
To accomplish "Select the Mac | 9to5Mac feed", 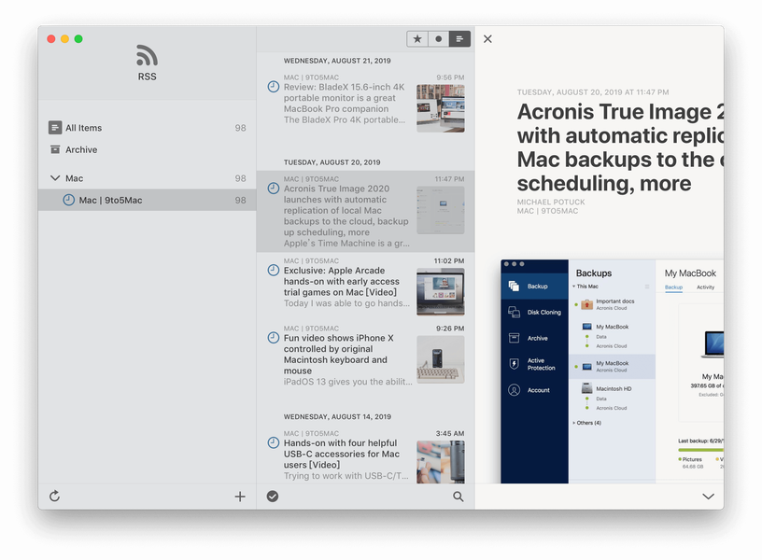I will click(147, 200).
